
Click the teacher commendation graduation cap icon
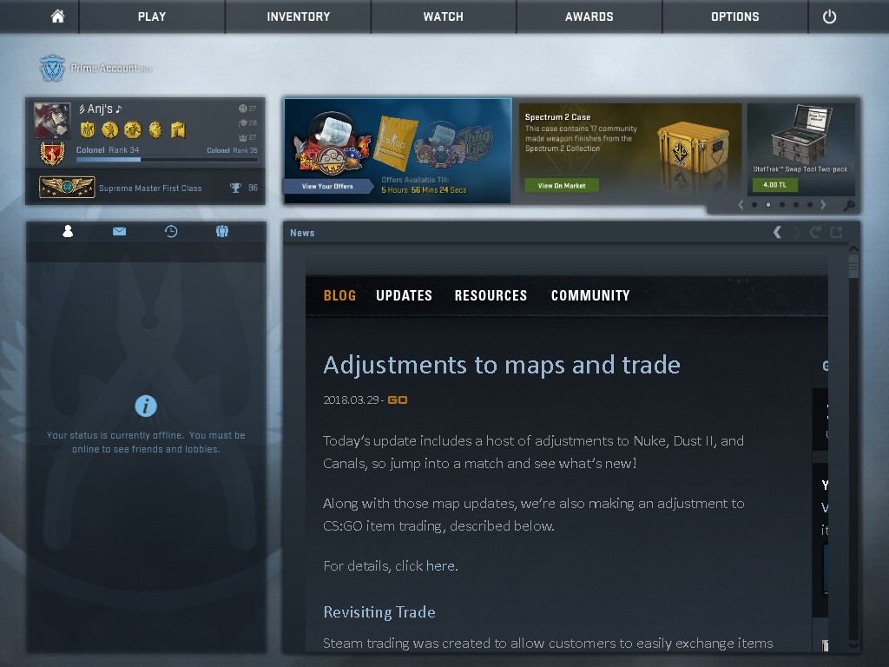click(x=243, y=123)
